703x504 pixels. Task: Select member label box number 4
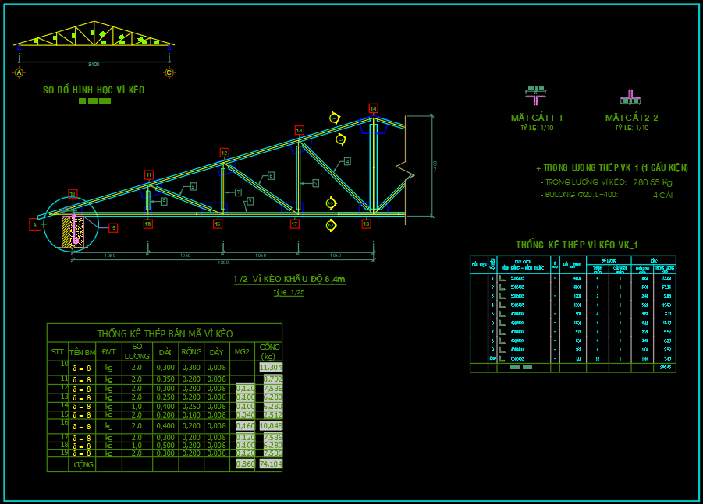tap(346, 161)
